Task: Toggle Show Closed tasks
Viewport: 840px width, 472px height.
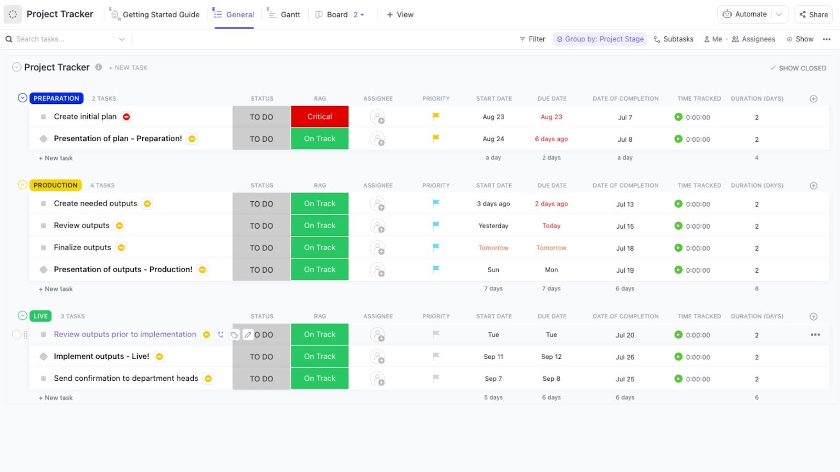Action: tap(798, 68)
